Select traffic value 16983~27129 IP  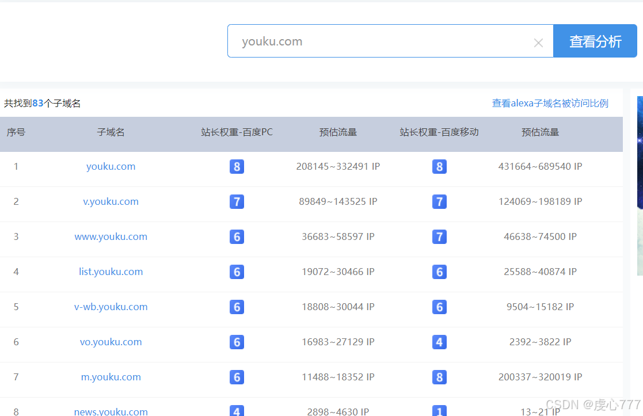point(338,342)
